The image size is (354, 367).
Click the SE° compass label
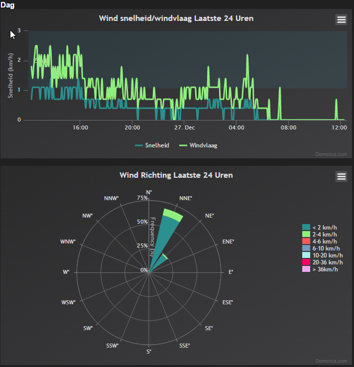(209, 328)
